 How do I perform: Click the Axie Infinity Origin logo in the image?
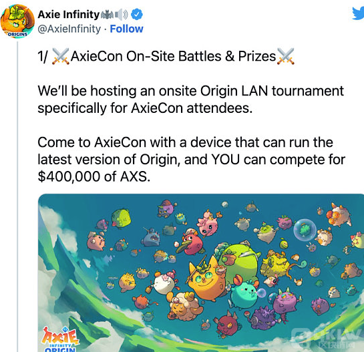point(60,339)
